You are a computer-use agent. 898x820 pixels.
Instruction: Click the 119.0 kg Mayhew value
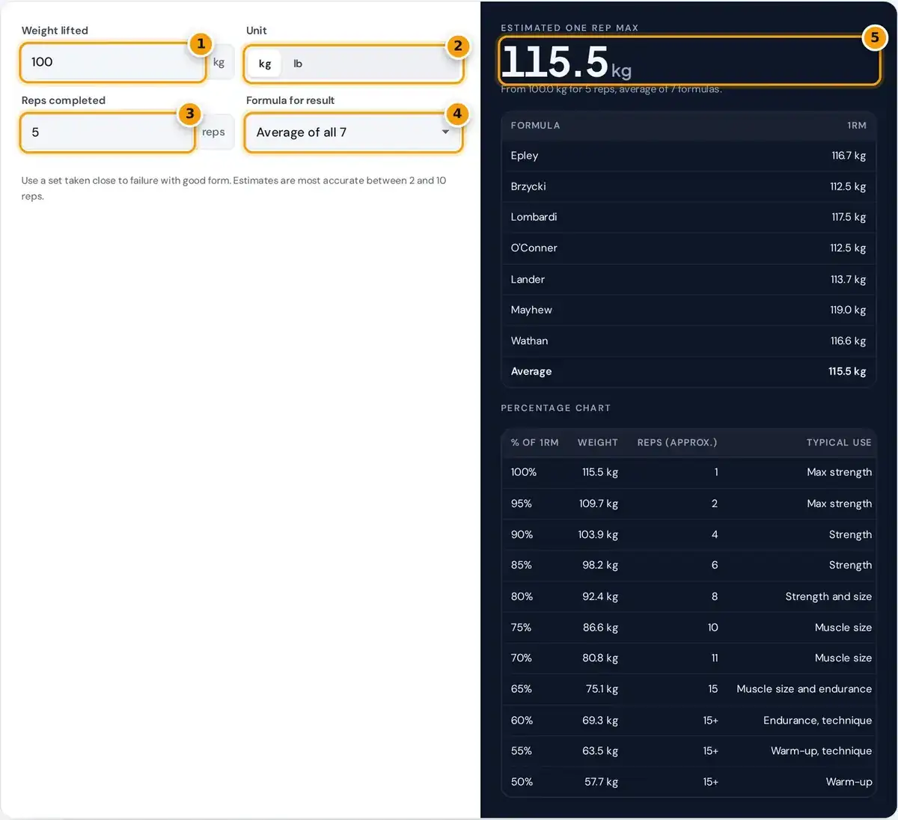click(x=848, y=310)
